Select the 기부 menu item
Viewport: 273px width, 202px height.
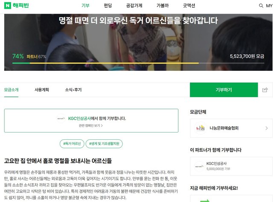tap(85, 6)
